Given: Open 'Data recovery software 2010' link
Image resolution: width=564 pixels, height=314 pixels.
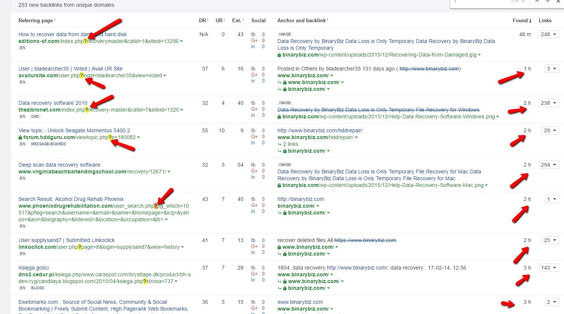Looking at the screenshot, I should click(x=53, y=103).
